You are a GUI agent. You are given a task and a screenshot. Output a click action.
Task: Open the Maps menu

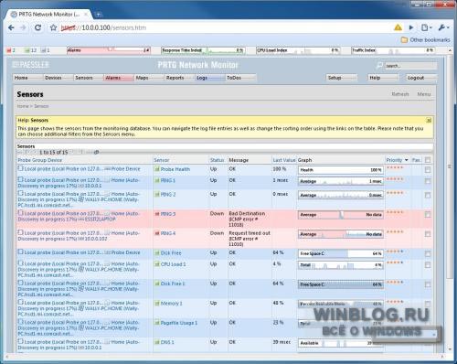click(149, 78)
